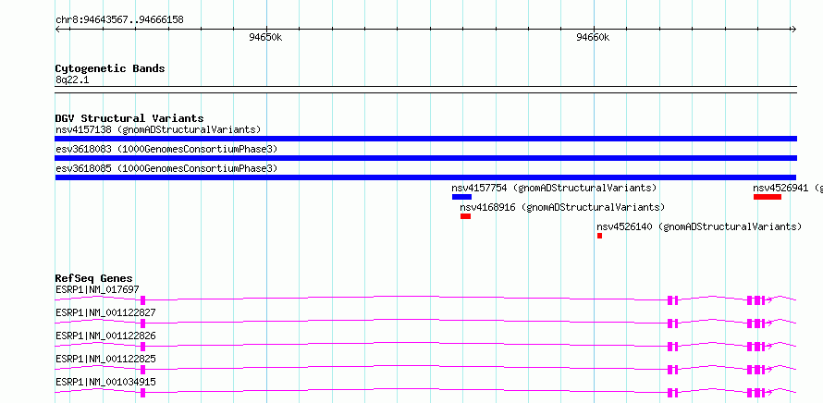
Task: Select the ESRP1|NM_001122827 transcript label
Action: (105, 312)
